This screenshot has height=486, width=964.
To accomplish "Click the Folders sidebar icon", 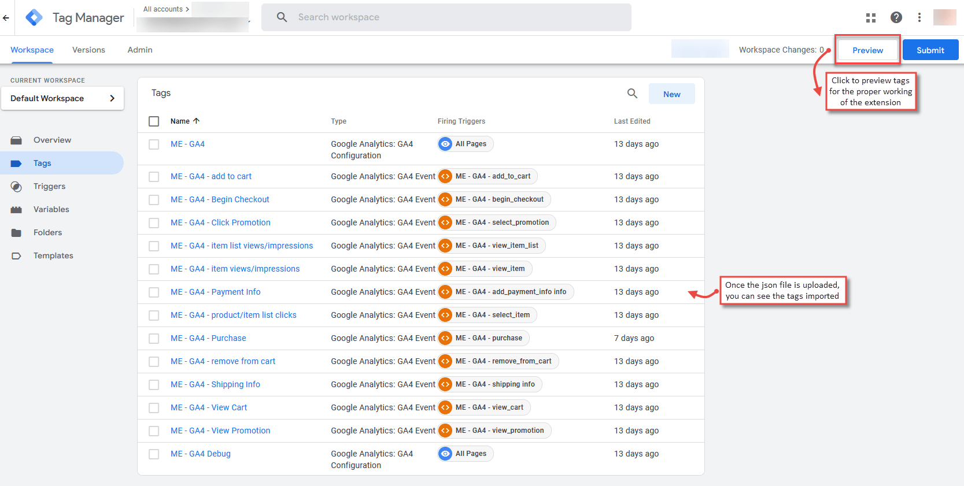I will click(16, 233).
